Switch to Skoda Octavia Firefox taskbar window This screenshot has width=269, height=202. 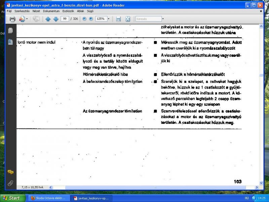pyautogui.click(x=48, y=198)
